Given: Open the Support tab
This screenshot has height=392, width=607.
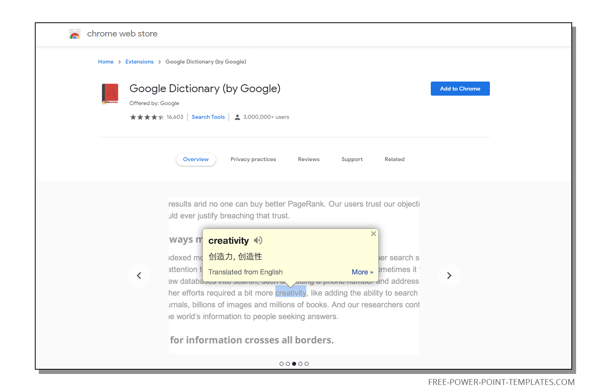Looking at the screenshot, I should 352,160.
